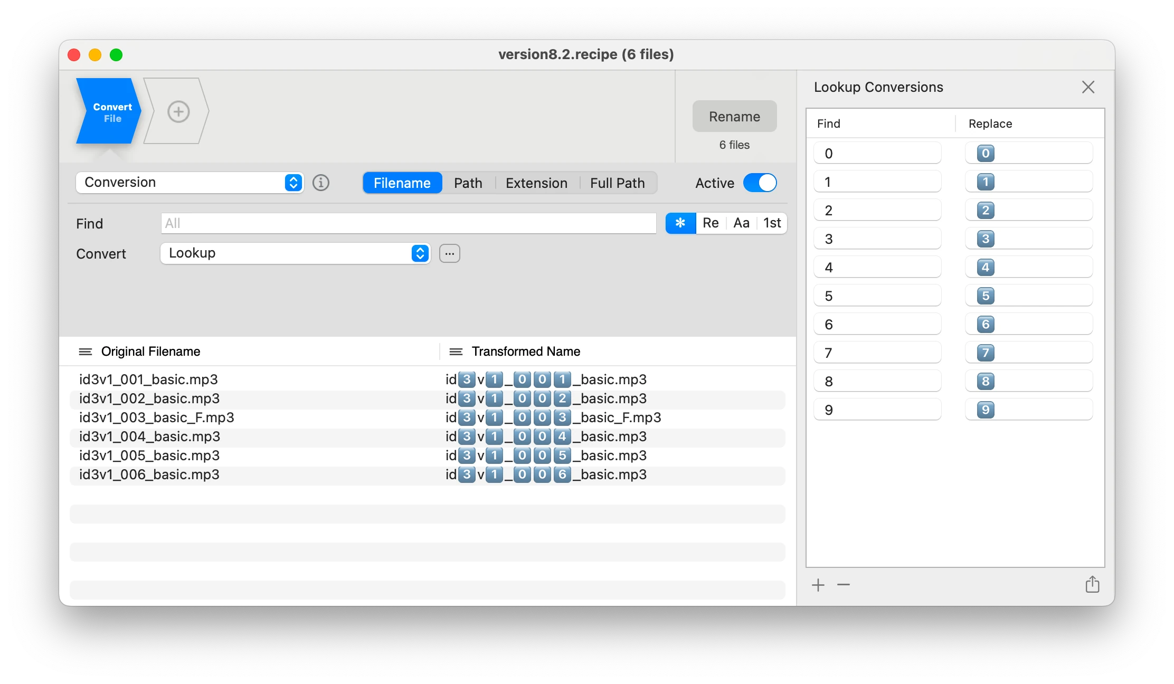
Task: Open lookup options with the ellipsis button
Action: point(449,253)
